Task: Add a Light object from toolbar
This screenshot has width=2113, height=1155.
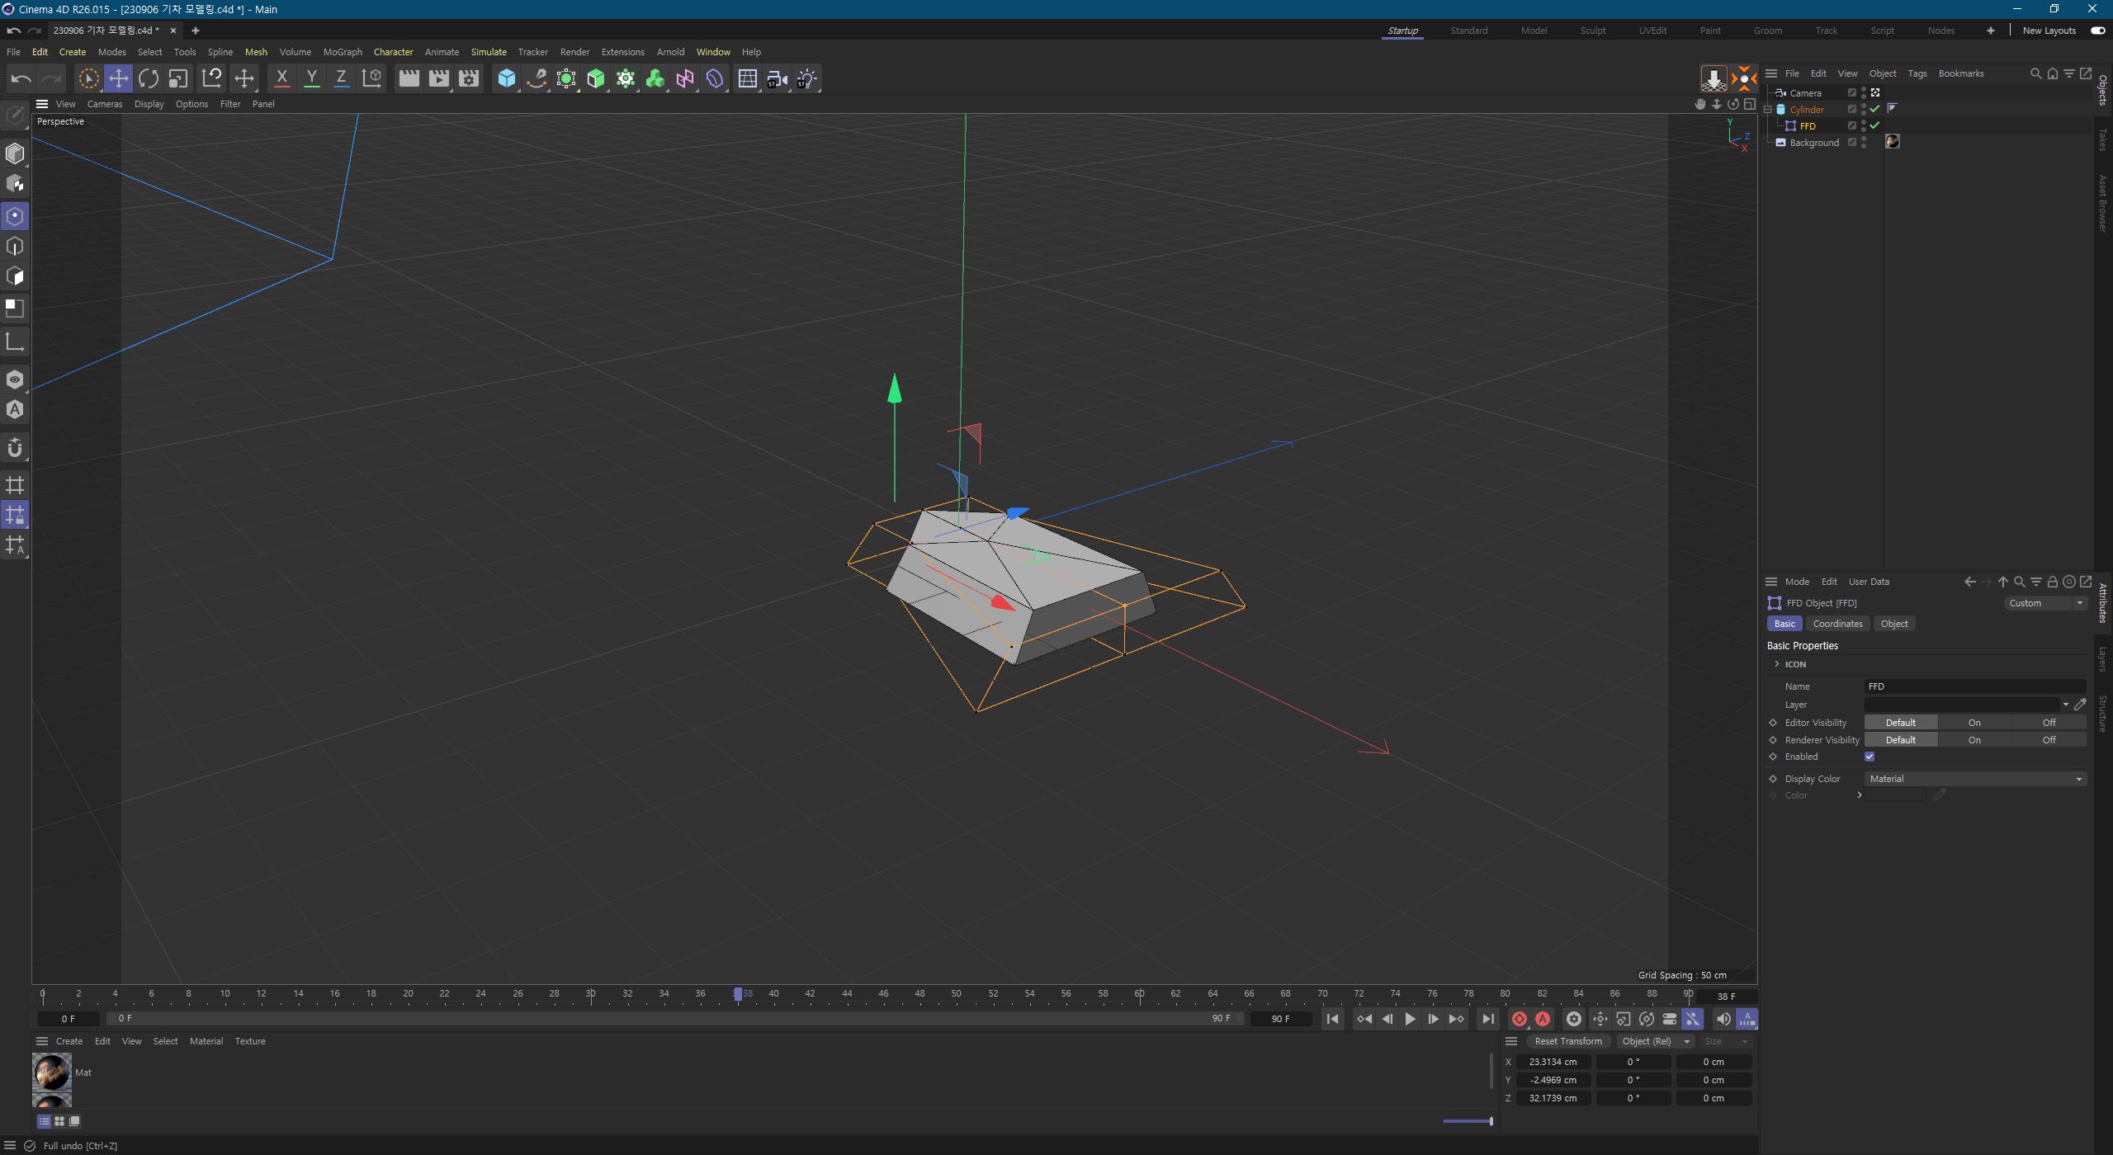Action: [x=807, y=78]
